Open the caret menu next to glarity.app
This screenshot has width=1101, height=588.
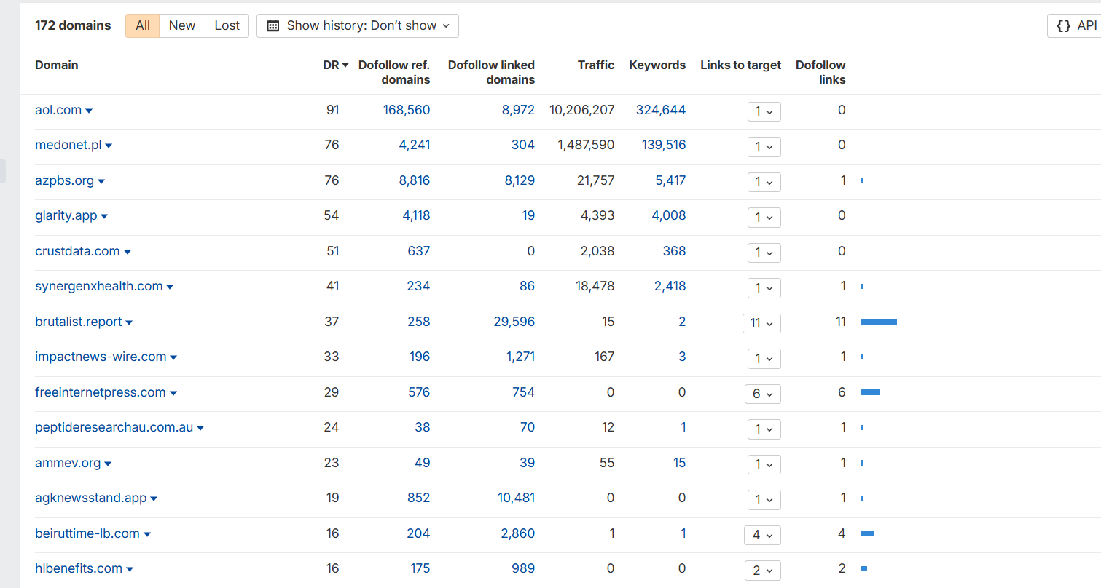pyautogui.click(x=104, y=216)
